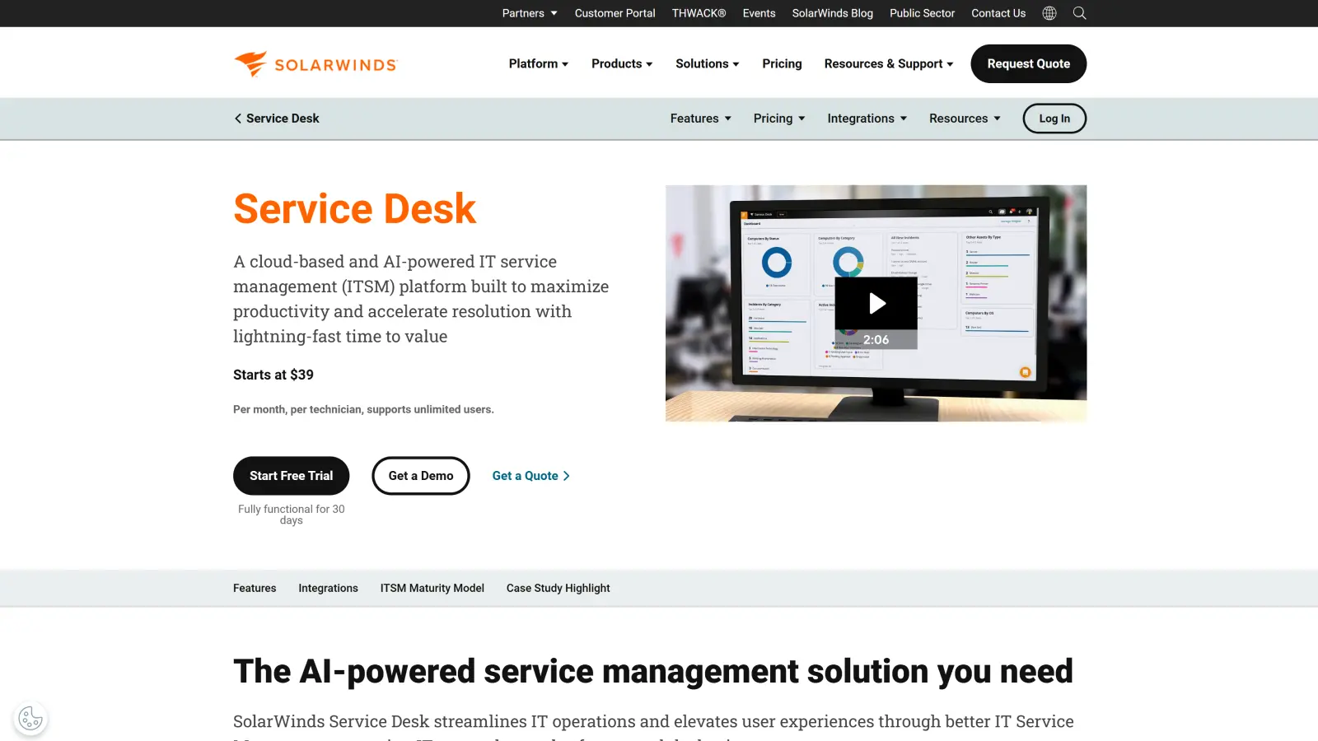Click the Get a Quote link
This screenshot has width=1318, height=741.
point(531,476)
